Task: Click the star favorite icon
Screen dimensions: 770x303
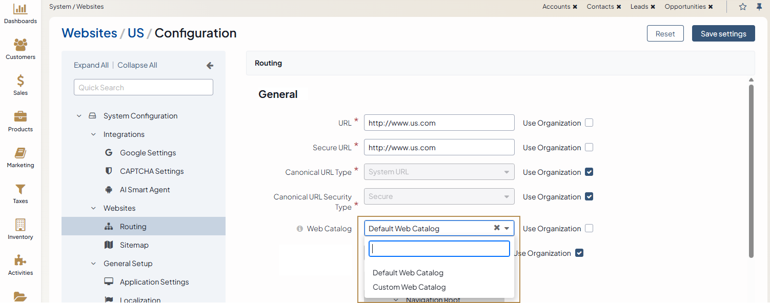Action: [743, 7]
